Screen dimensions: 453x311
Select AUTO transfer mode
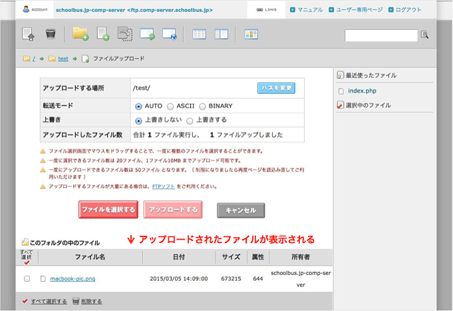[138, 107]
